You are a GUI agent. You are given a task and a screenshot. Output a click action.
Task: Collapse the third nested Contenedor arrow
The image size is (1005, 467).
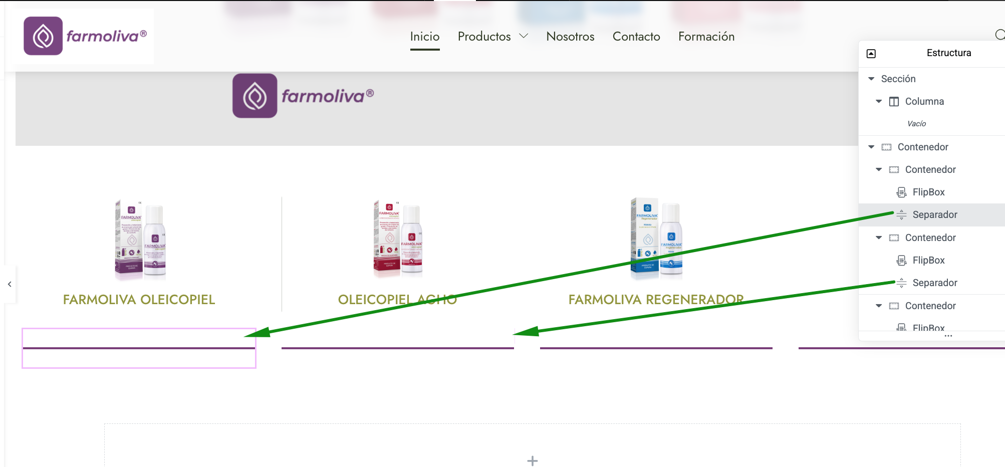pyautogui.click(x=879, y=306)
